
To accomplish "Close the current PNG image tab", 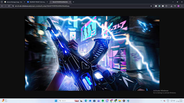I will [70, 2].
